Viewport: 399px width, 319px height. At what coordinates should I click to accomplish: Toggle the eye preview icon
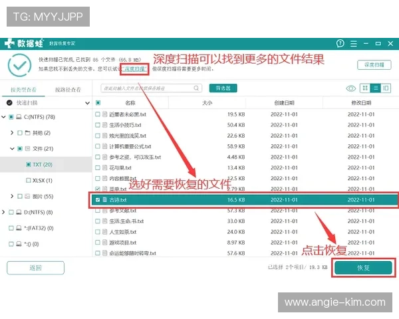coord(351,88)
